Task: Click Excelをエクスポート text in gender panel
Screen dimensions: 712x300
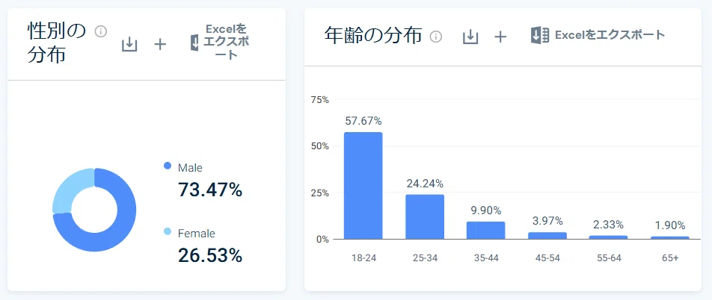Action: (226, 42)
